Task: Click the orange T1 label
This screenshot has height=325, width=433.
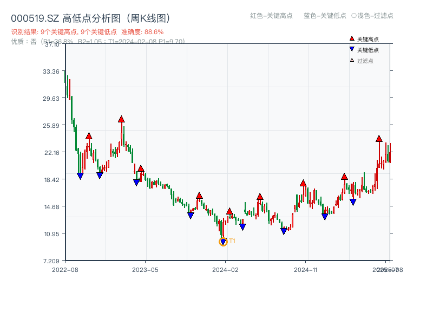Action: (232, 241)
